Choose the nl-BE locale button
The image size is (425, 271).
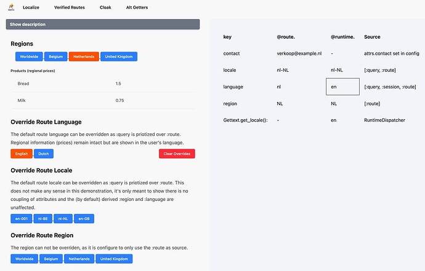click(43, 219)
